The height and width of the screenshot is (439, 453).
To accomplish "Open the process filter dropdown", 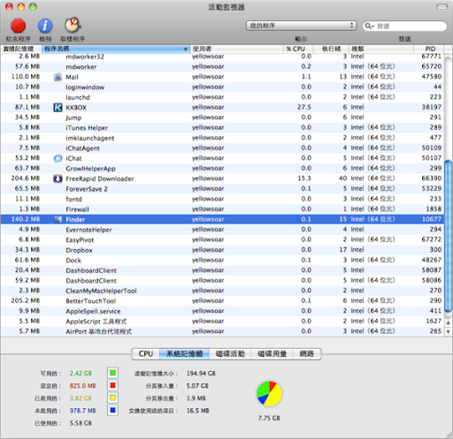I will click(x=301, y=26).
